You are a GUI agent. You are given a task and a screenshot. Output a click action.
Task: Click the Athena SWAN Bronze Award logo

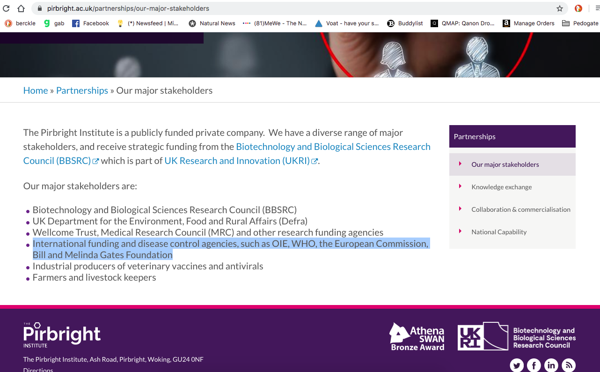point(417,336)
